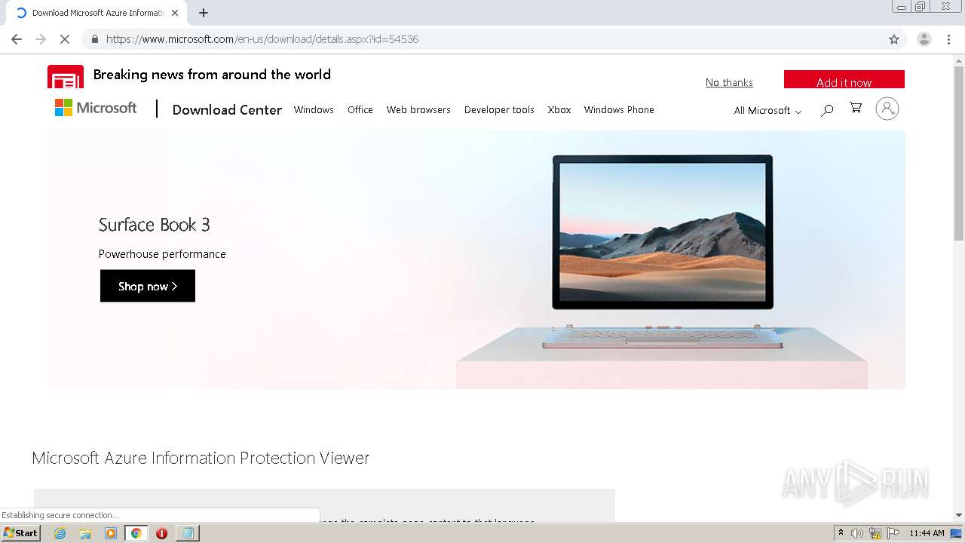This screenshot has height=543, width=965.
Task: Click the Shop now button
Action: point(148,286)
